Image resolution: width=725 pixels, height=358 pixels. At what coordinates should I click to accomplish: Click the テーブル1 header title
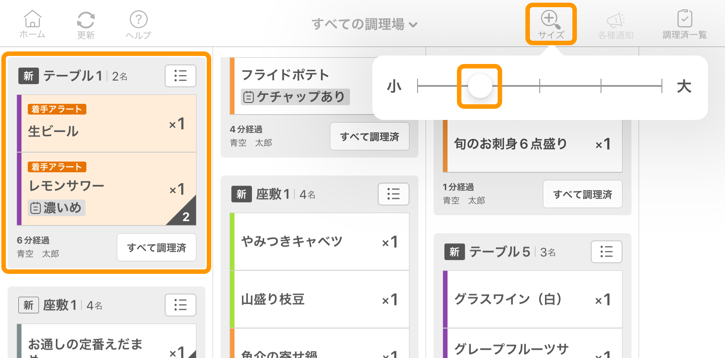[x=73, y=76]
